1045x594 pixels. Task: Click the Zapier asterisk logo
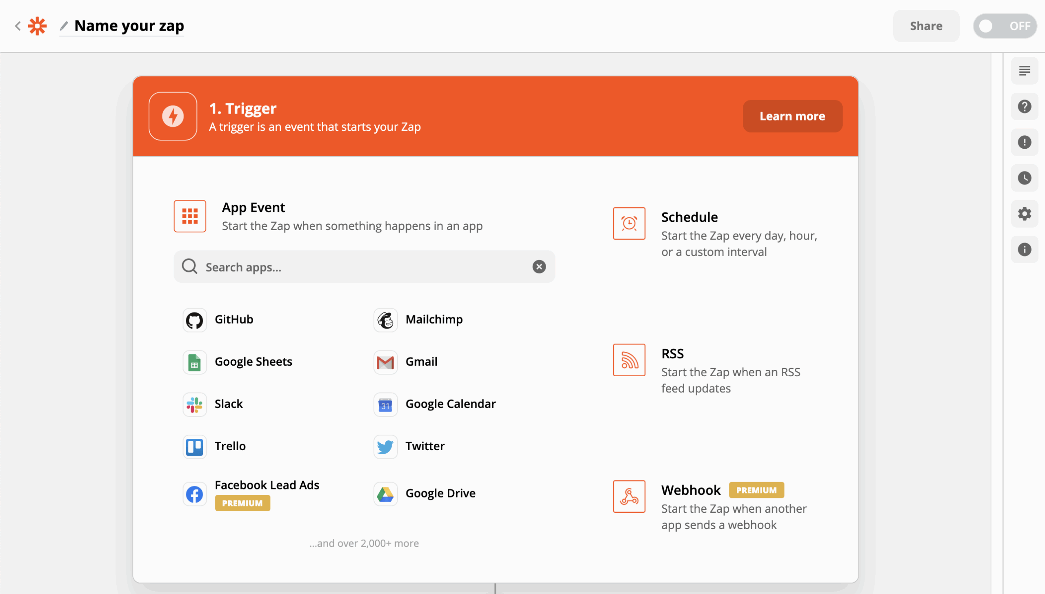click(x=37, y=26)
